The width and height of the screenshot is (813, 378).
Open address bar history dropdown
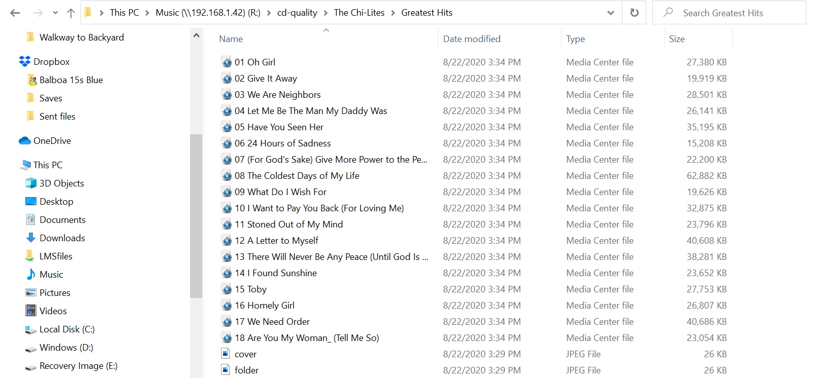[x=611, y=13]
